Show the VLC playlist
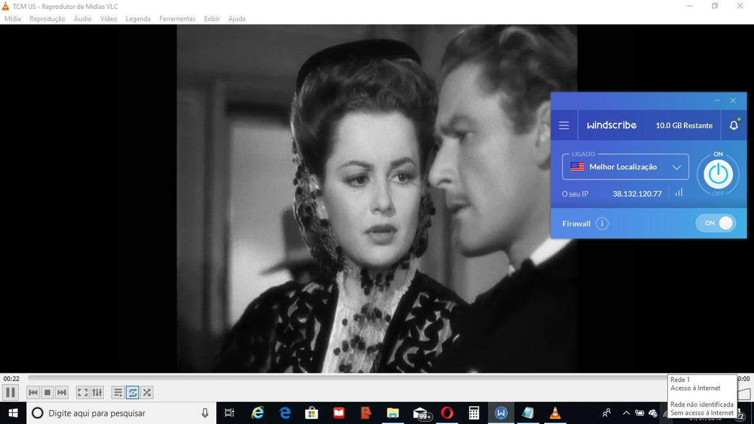The width and height of the screenshot is (754, 424). (118, 392)
